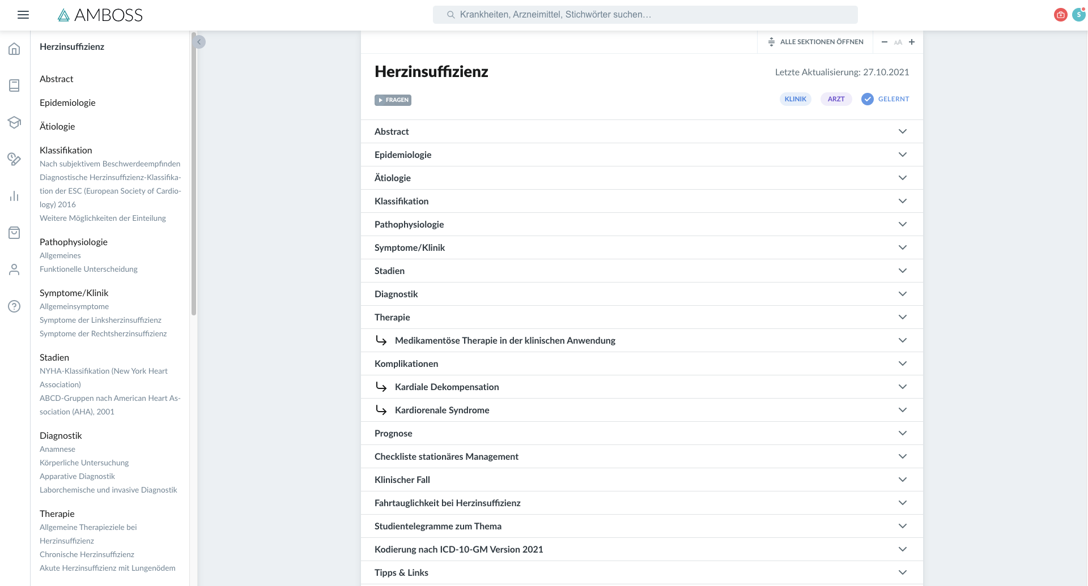
Task: Open the shopping bag icon in sidebar
Action: point(14,233)
